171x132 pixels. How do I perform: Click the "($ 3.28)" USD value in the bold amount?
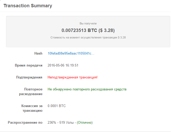(106, 30)
